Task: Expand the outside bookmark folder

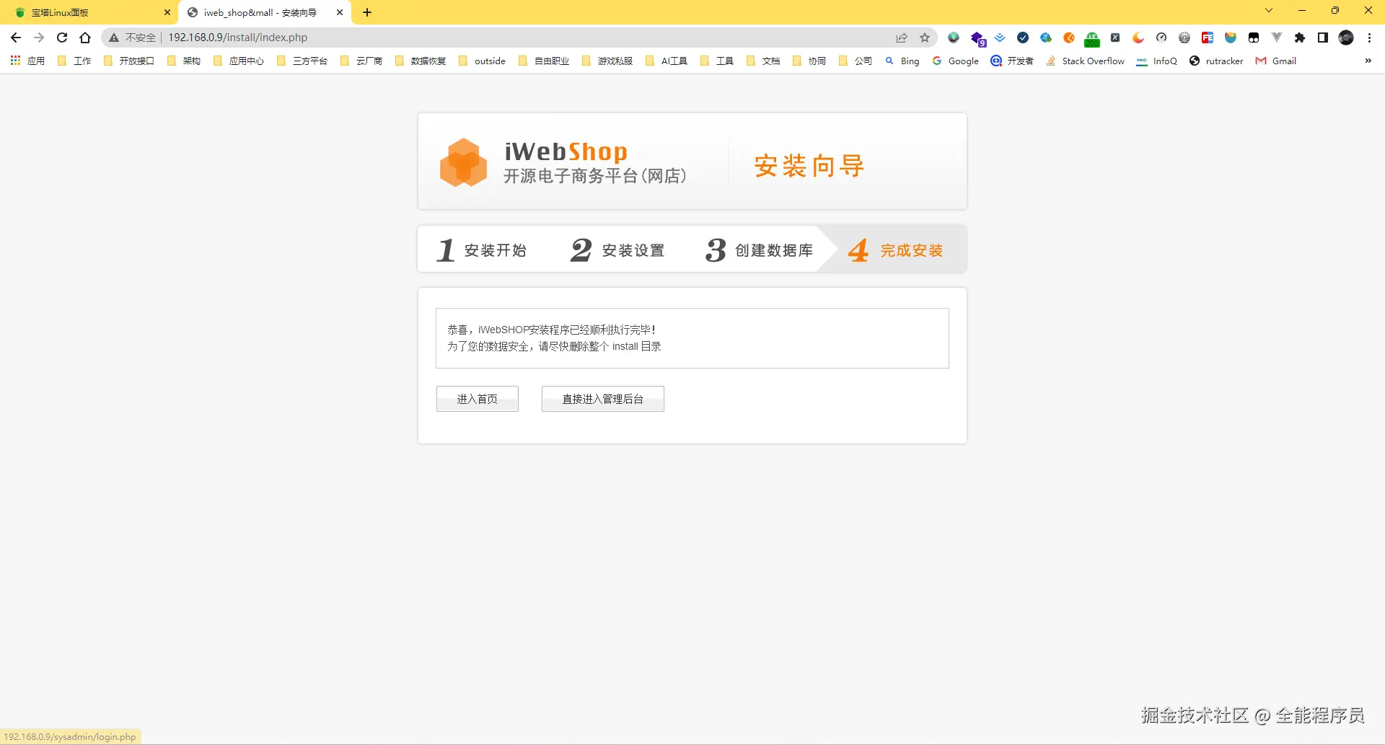Action: click(x=482, y=61)
